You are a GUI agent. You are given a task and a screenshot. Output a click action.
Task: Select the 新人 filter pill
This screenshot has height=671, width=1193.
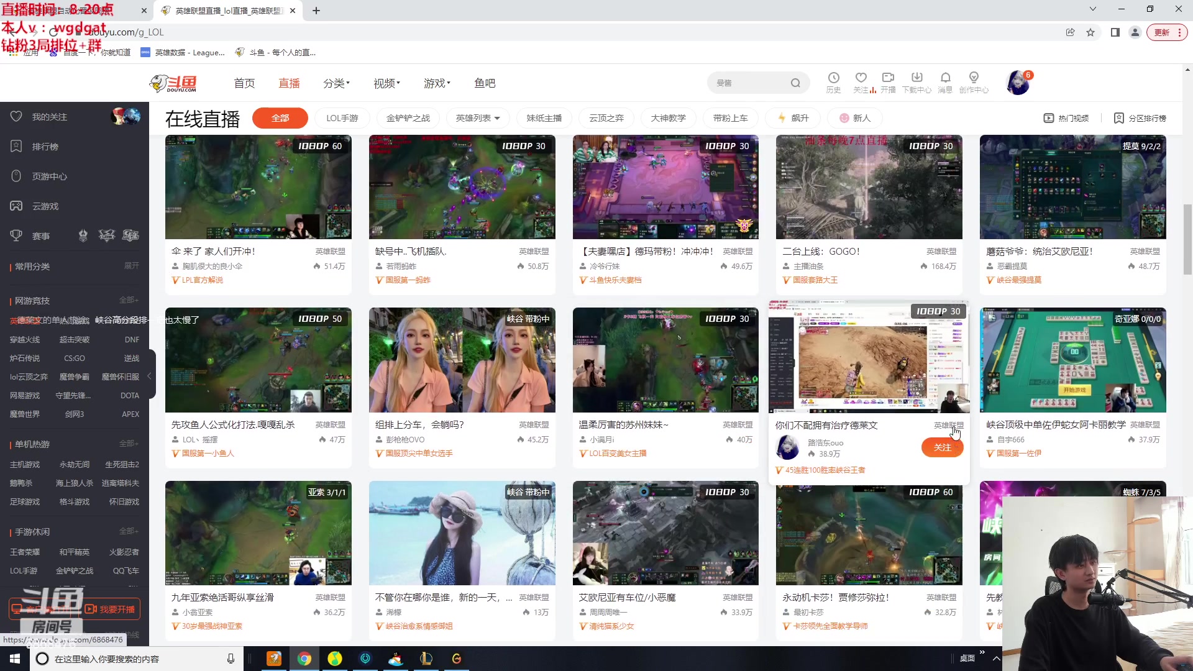[x=855, y=118]
